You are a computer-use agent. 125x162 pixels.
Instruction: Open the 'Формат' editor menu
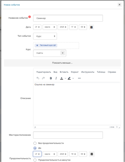click(x=75, y=72)
